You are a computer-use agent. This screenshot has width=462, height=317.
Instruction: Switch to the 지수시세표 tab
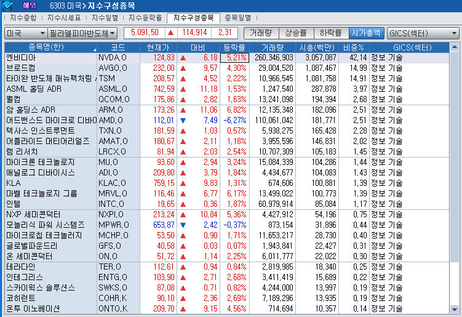[x=64, y=18]
